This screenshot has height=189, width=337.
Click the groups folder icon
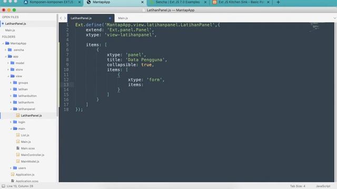coord(15,82)
